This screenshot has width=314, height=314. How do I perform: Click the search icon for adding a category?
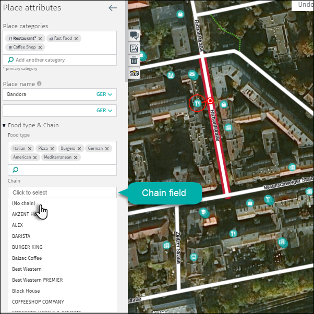tap(10, 59)
